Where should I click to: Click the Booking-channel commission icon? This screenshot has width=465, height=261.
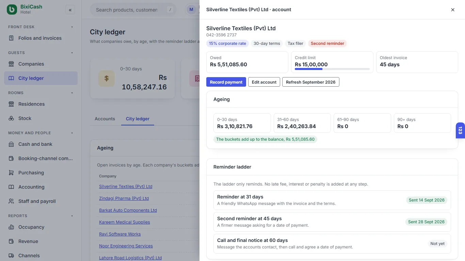(11, 158)
